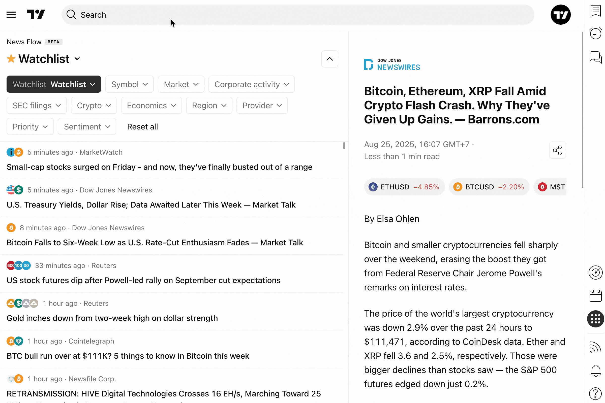Open the alerts clock icon

pyautogui.click(x=596, y=33)
